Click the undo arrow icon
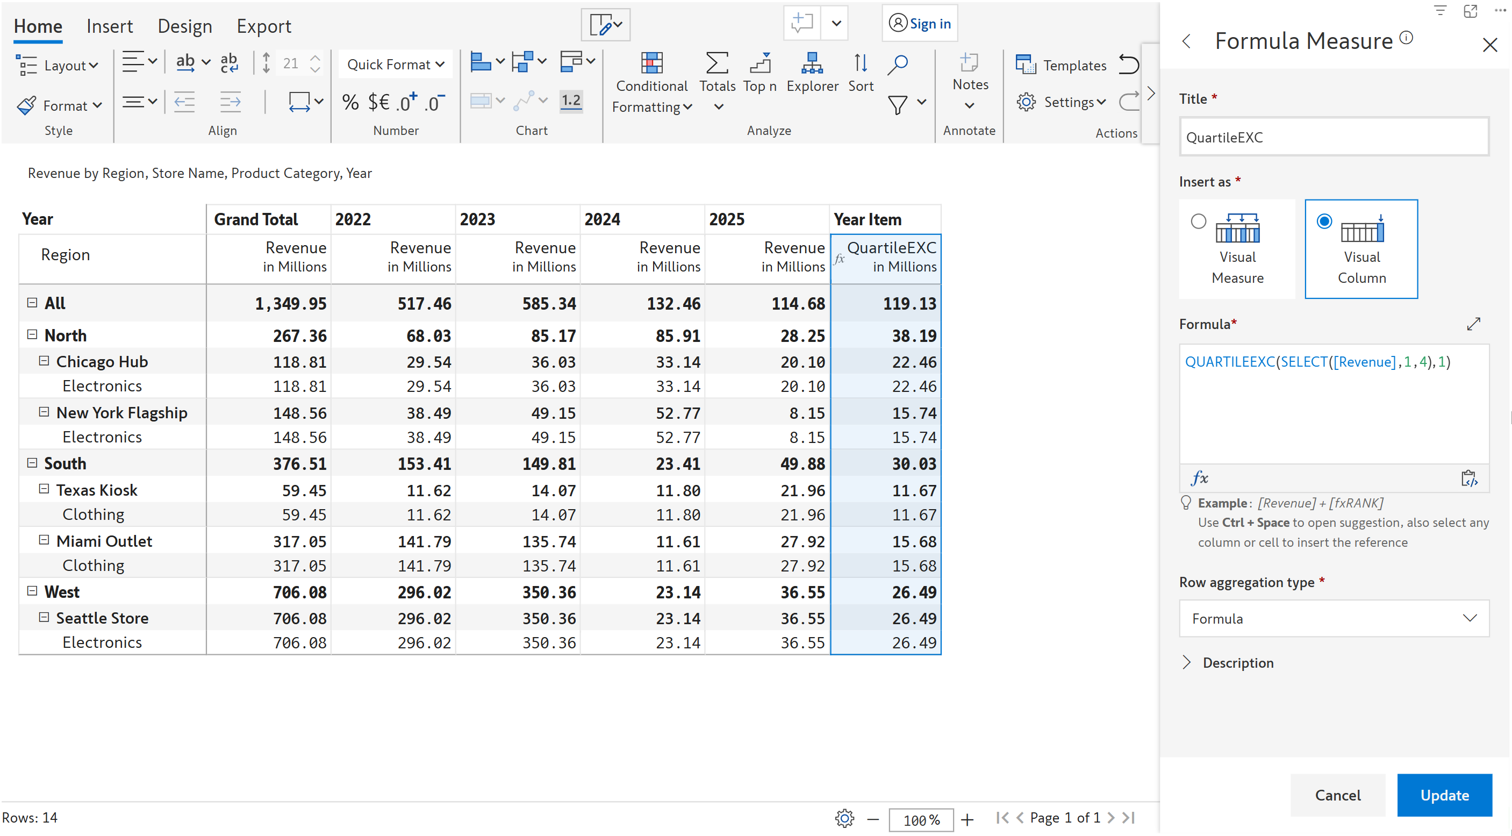This screenshot has height=836, width=1512. pos(1128,65)
